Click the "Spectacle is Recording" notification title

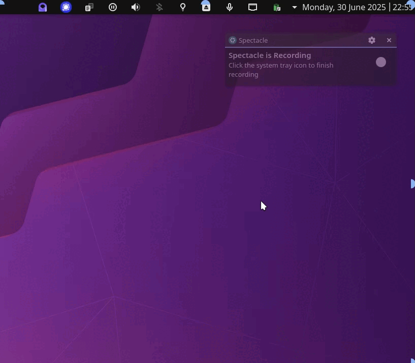pyautogui.click(x=270, y=55)
